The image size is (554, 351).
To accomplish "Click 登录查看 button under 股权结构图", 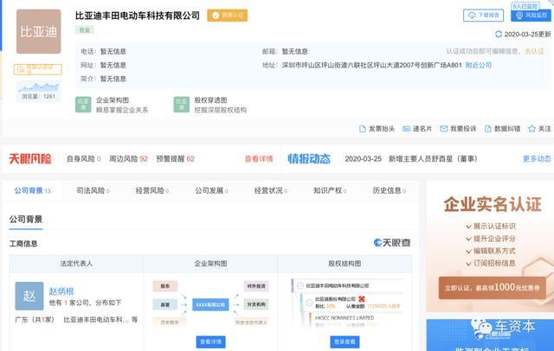I will (x=345, y=341).
